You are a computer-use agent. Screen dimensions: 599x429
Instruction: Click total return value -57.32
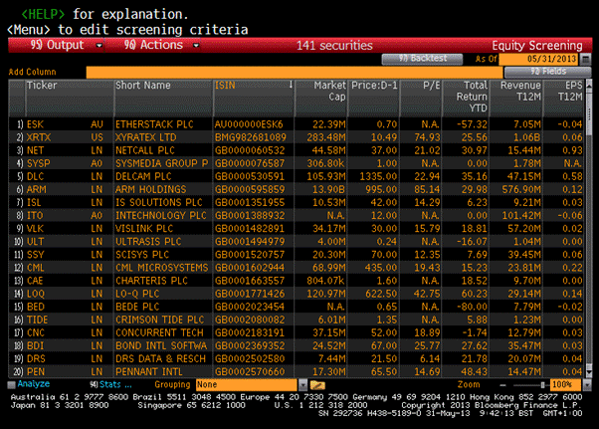472,124
